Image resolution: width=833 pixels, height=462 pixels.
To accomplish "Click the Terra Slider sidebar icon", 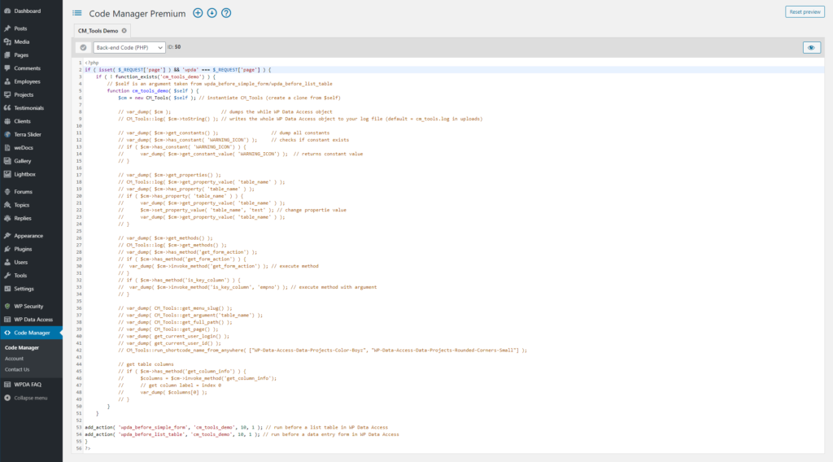I will [7, 134].
